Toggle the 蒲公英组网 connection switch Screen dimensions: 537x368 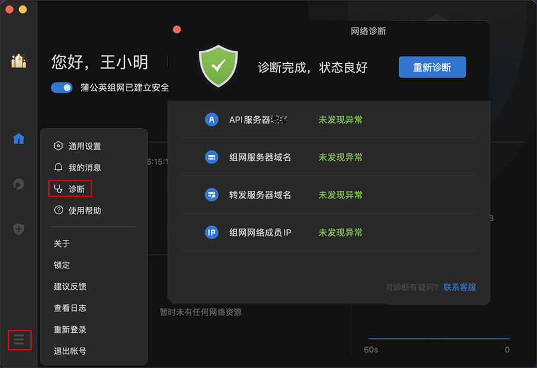[61, 88]
